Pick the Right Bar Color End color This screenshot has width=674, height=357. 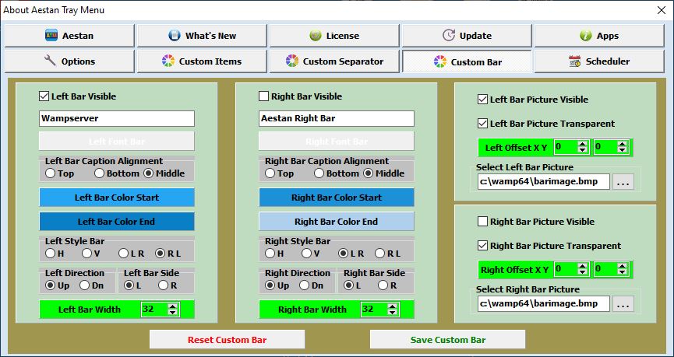point(337,222)
